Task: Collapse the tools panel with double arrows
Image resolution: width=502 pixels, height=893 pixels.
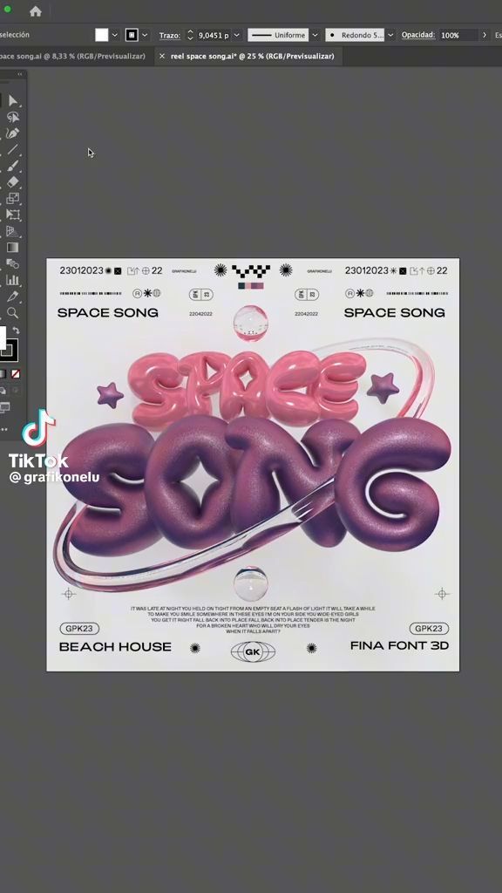Action: (x=20, y=74)
